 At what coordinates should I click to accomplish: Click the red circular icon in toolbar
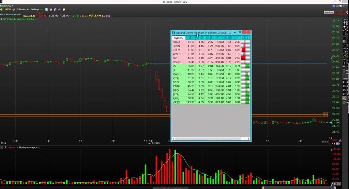(x=51, y=10)
